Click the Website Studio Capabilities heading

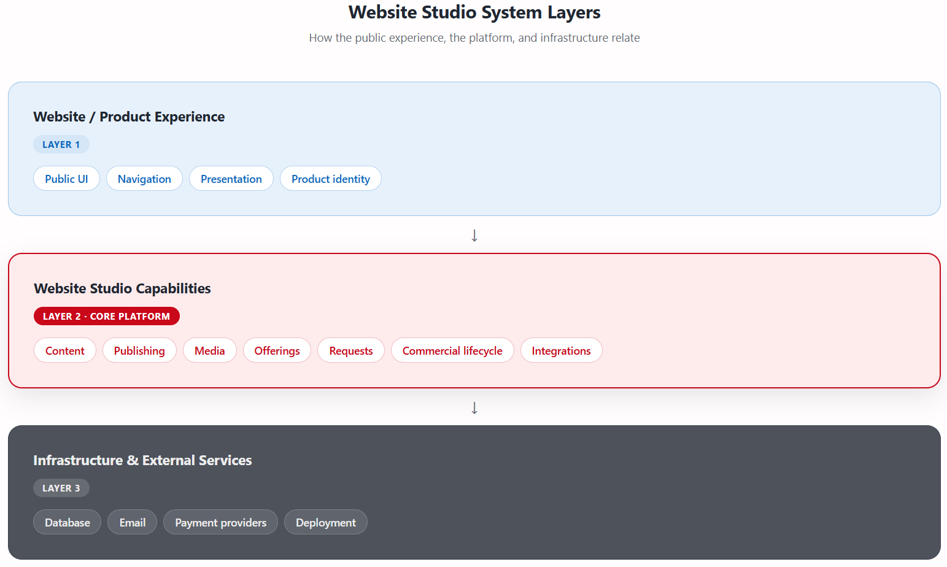click(x=122, y=288)
